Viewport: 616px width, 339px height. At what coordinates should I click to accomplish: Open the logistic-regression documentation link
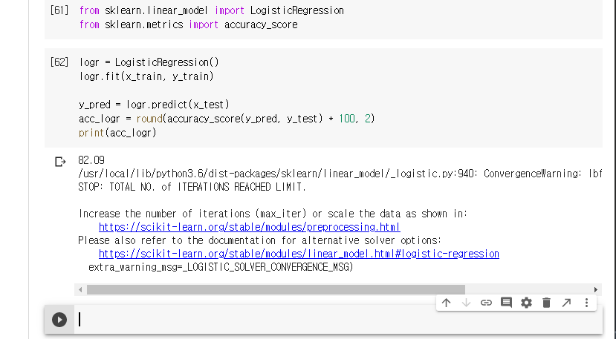[299, 254]
